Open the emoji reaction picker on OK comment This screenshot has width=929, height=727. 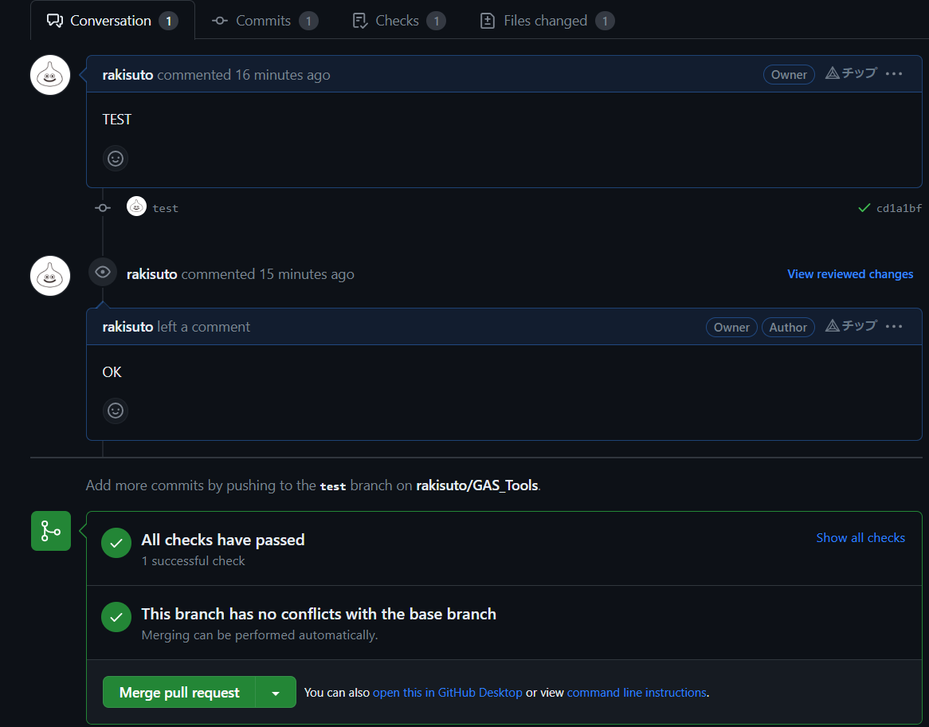click(x=115, y=410)
